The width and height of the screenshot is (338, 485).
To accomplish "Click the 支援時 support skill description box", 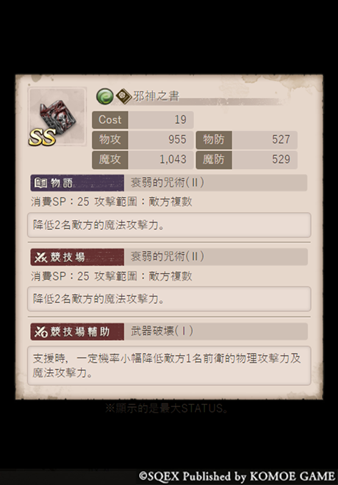I will (x=169, y=366).
